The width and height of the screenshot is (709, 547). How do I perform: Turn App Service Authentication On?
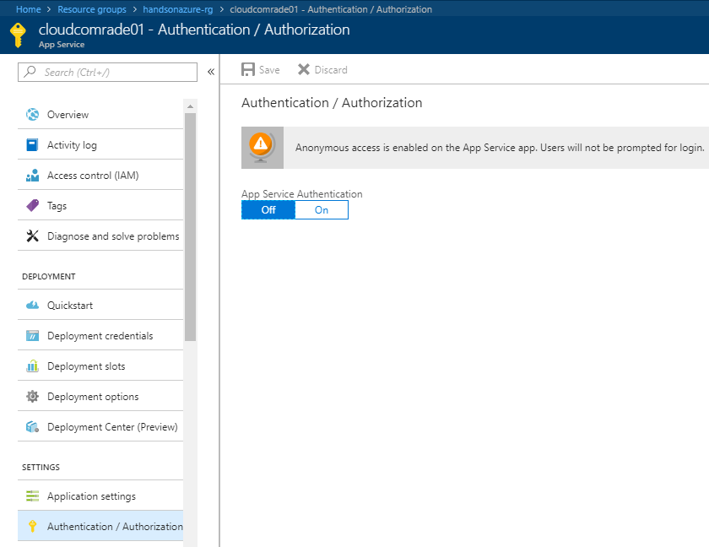click(x=322, y=209)
